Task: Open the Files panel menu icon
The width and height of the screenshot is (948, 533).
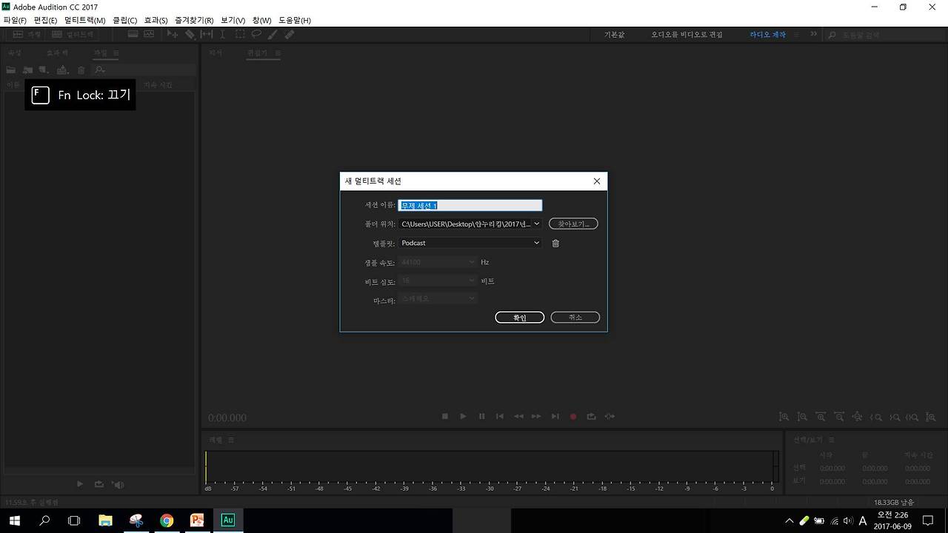Action: (116, 53)
